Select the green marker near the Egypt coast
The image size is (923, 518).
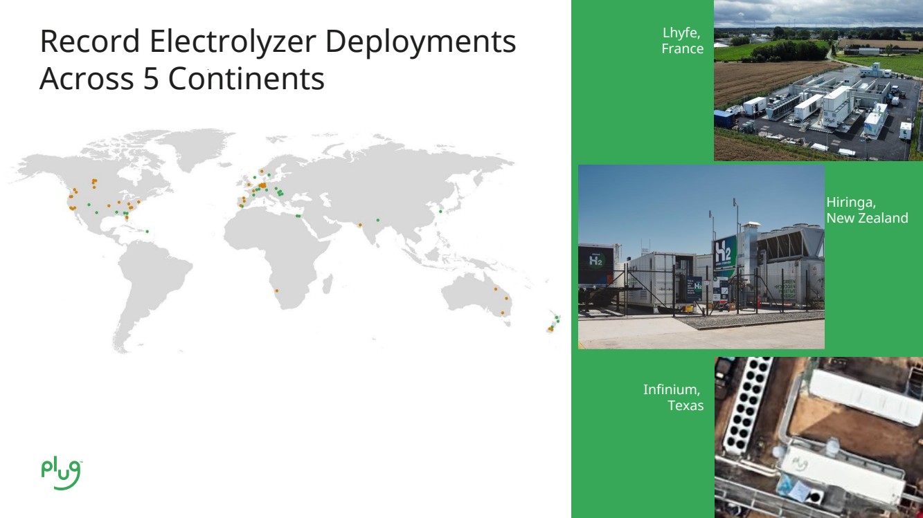click(x=298, y=216)
